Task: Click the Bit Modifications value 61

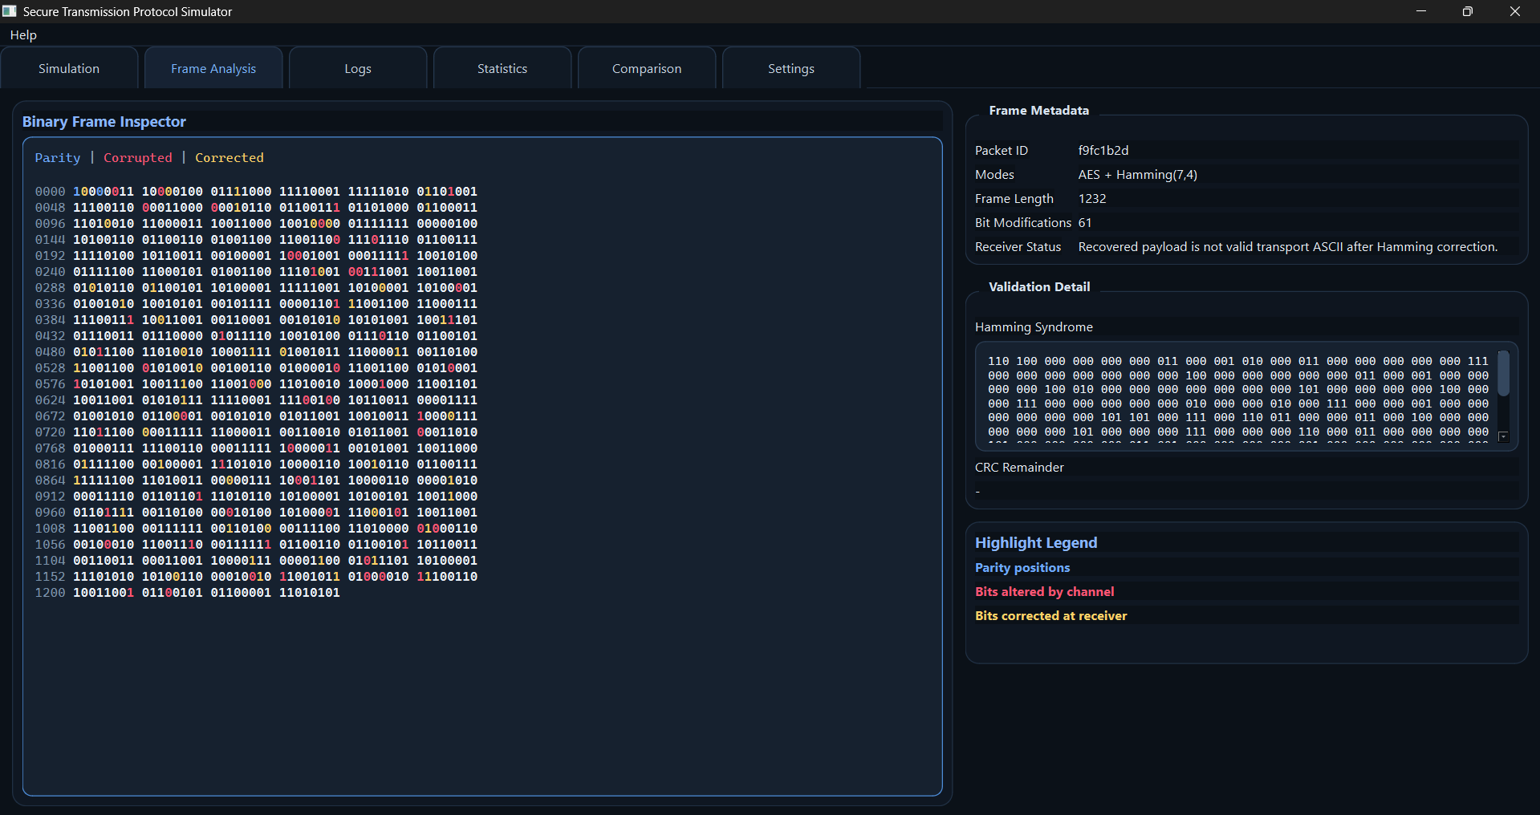Action: click(x=1085, y=223)
